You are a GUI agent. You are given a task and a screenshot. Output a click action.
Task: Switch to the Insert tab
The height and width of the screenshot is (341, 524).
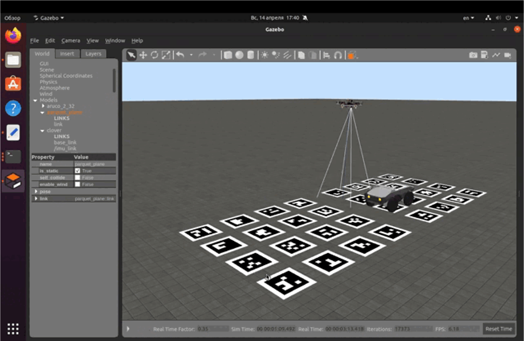pyautogui.click(x=67, y=54)
